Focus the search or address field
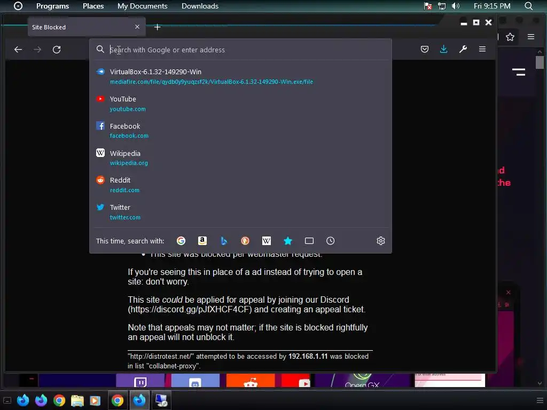Image resolution: width=547 pixels, height=410 pixels. [x=241, y=50]
